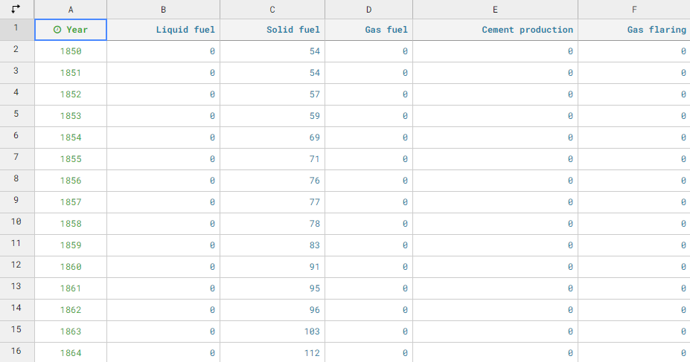Click the Solid fuel header cell
The height and width of the screenshot is (362, 690).
[x=293, y=30]
